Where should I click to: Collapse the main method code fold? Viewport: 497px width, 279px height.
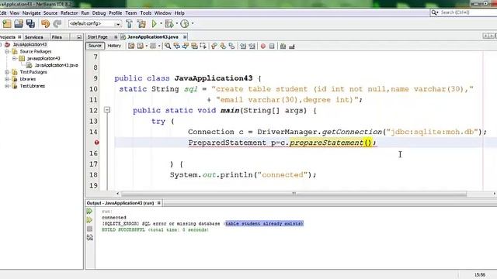107,110
